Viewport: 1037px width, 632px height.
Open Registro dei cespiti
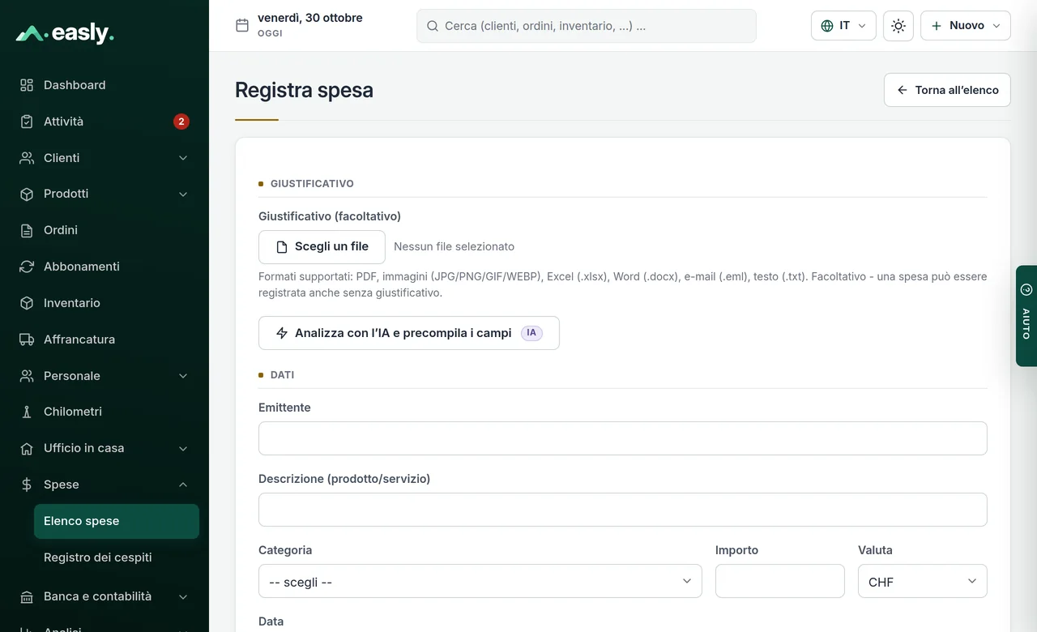coord(117,557)
